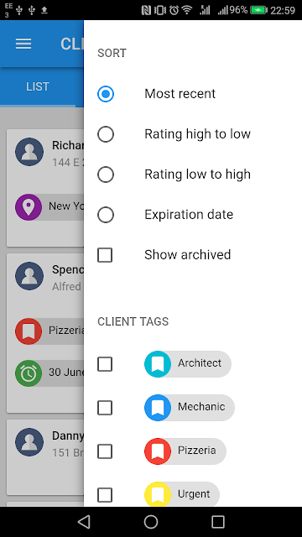Tap the purple location pin icon

tap(29, 207)
